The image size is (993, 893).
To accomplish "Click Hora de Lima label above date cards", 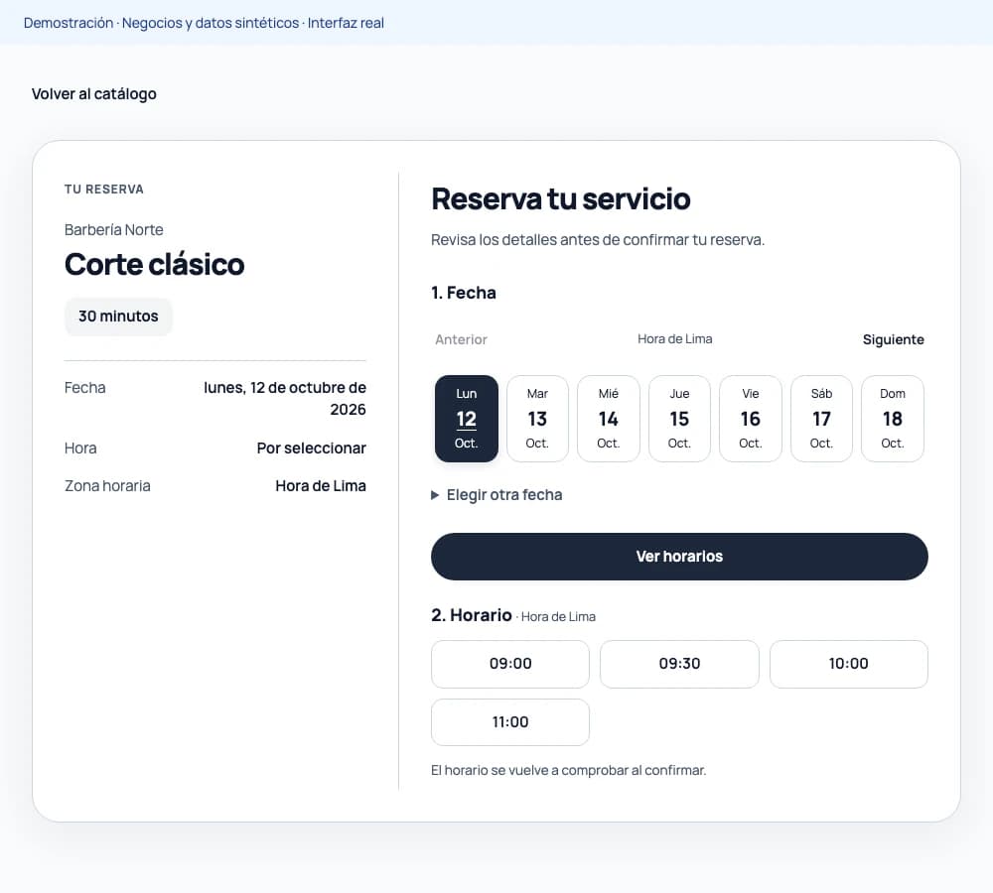I will pyautogui.click(x=674, y=339).
